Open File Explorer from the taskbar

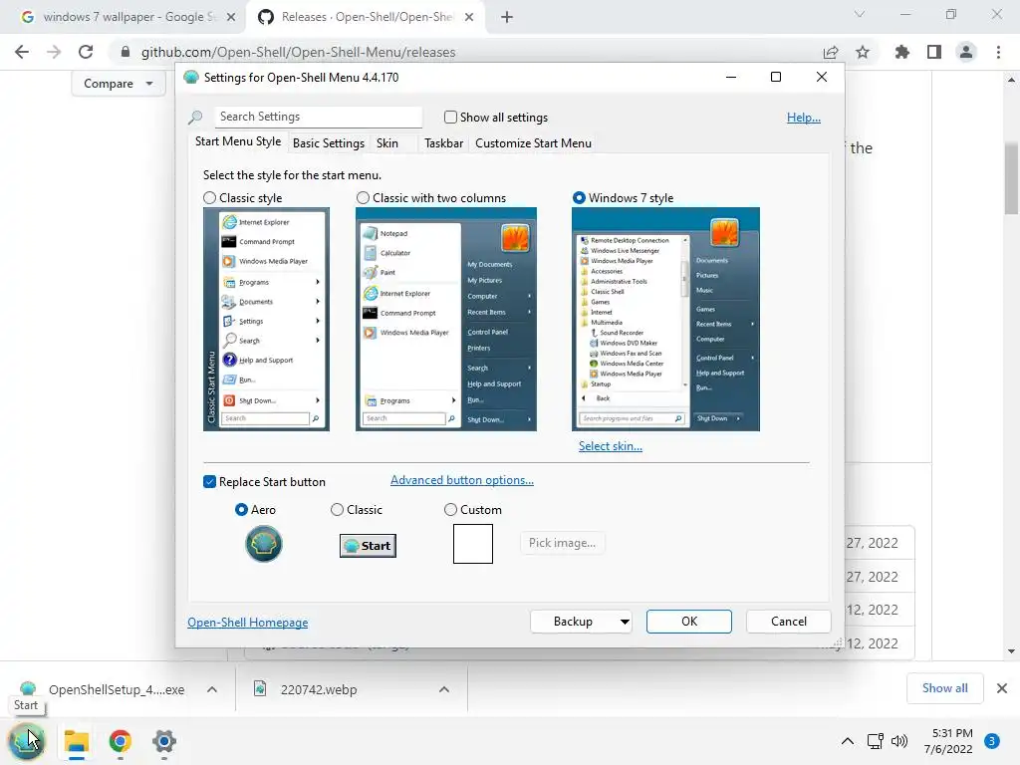(76, 741)
